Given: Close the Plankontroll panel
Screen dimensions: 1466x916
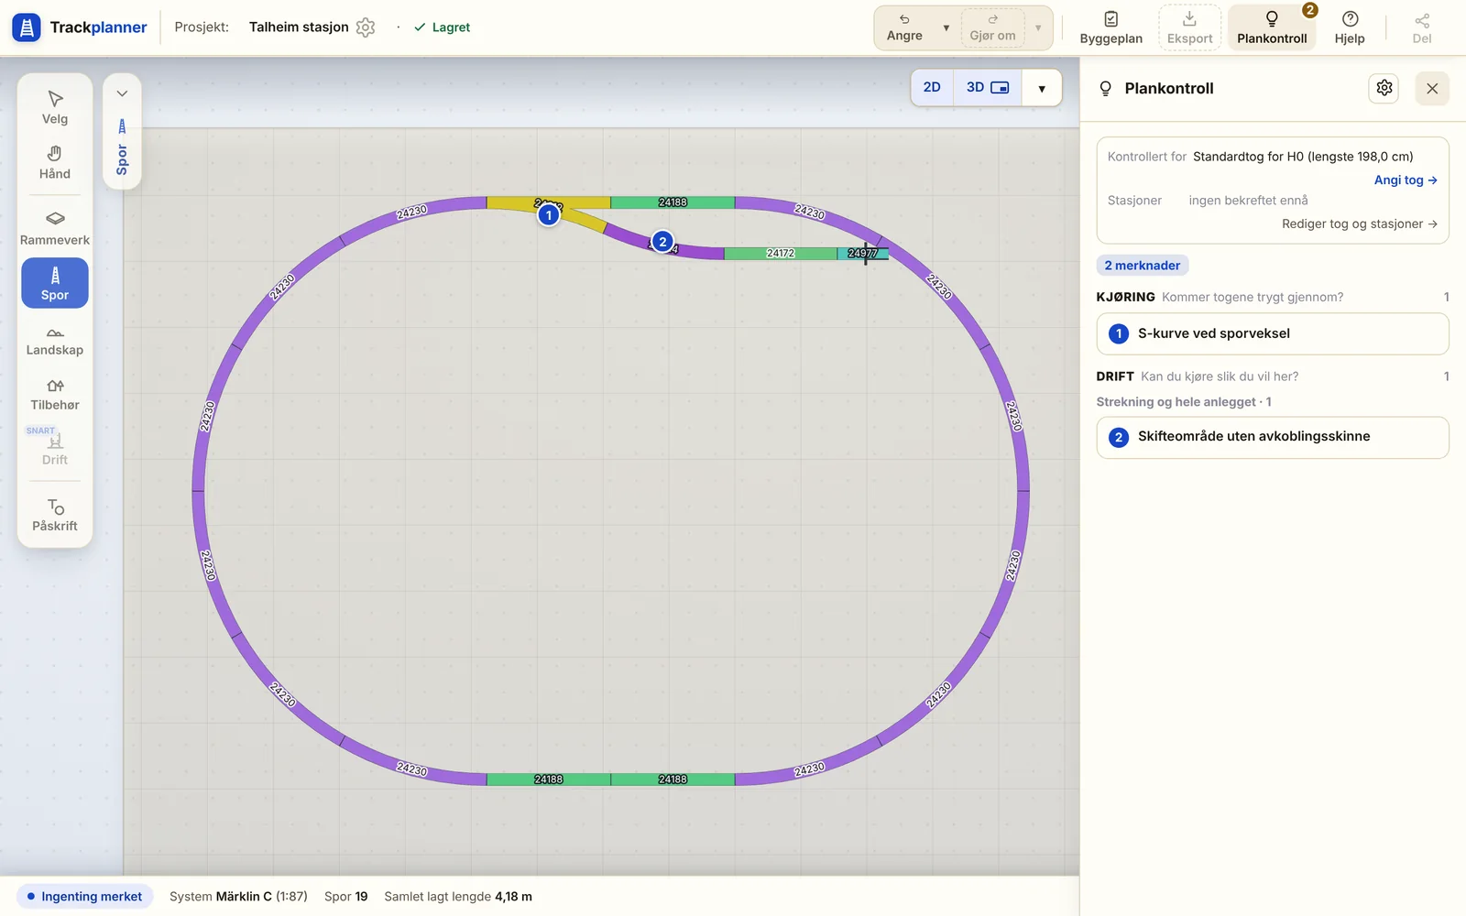Looking at the screenshot, I should tap(1432, 88).
